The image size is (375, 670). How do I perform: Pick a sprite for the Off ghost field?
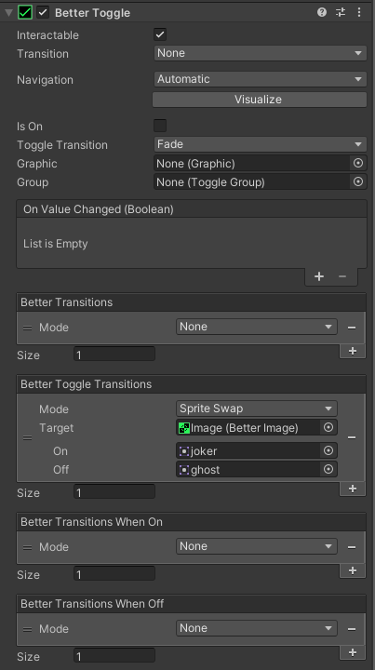tap(328, 470)
